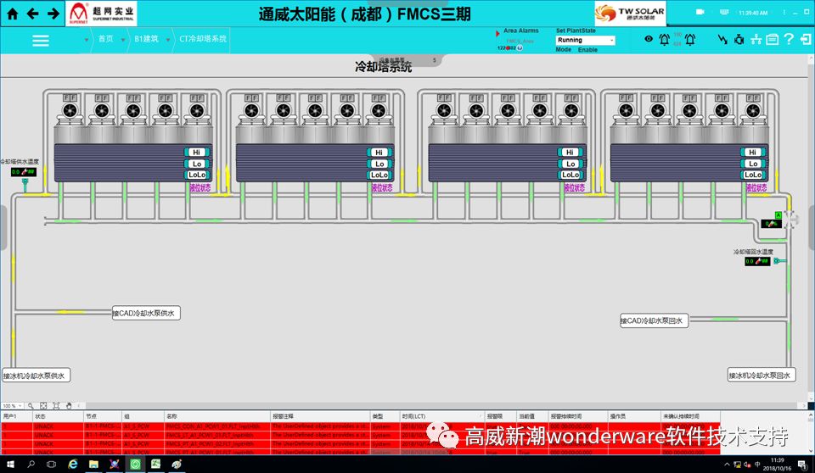Viewport: 815px width, 473px height.
Task: Select the hand pan tool
Action: click(x=69, y=405)
